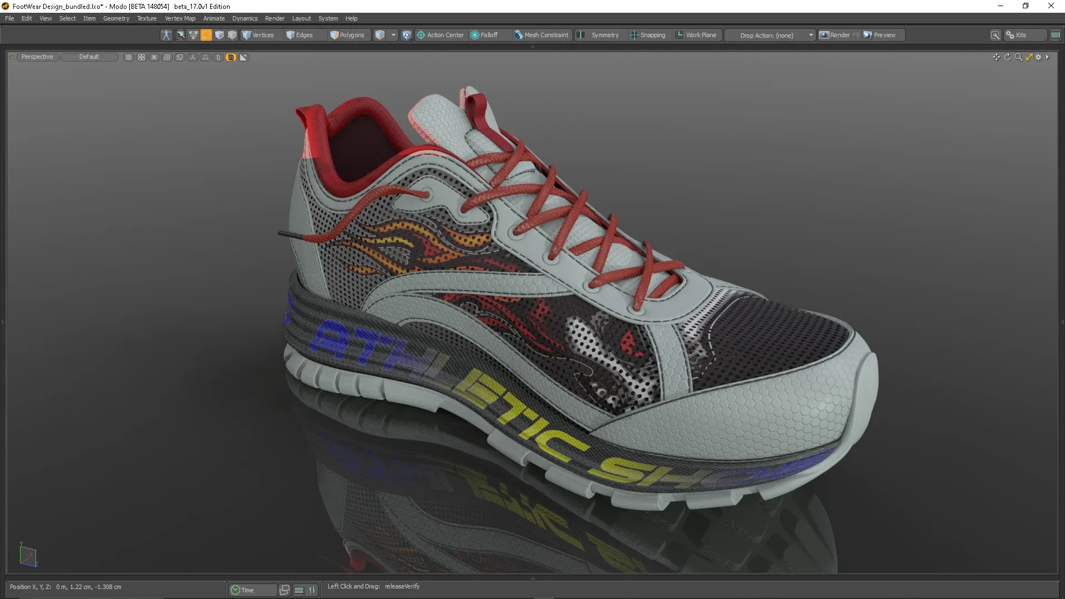1065x599 pixels.
Task: Click the diagonal arrow viewport icon
Action: [244, 57]
